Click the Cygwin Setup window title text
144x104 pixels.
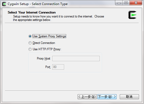click(x=37, y=4)
